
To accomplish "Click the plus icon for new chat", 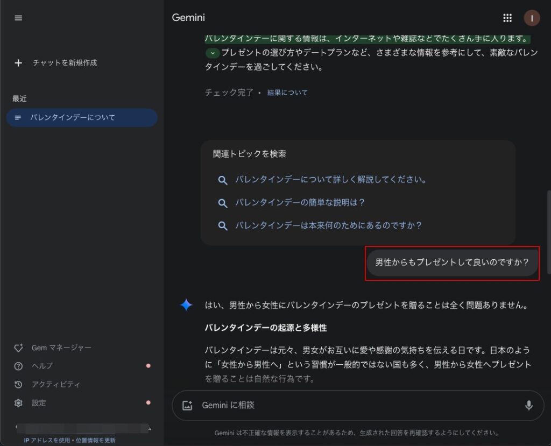I will tap(18, 63).
